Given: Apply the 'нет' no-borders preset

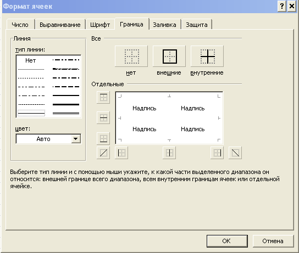Looking at the screenshot, I should click(x=131, y=57).
